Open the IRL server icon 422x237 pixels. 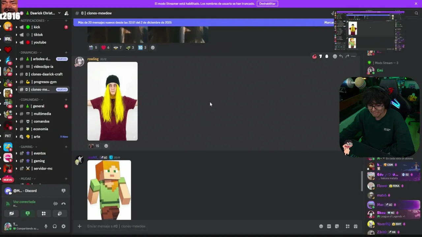[8, 39]
